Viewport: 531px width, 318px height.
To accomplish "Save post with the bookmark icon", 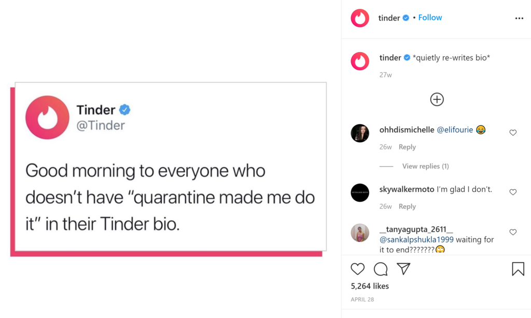I will tap(518, 269).
